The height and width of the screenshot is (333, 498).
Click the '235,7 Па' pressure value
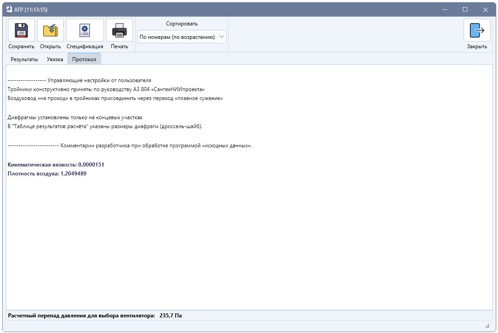[171, 316]
